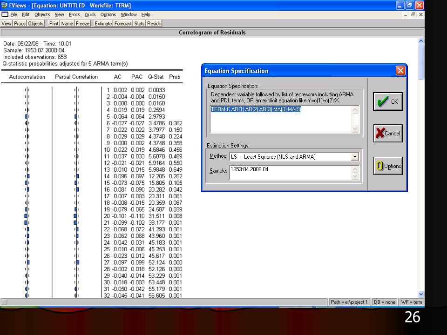Select Prob value 0.062 at lag 6
Image resolution: width=447 pixels, height=335 pixels.
coord(176,123)
